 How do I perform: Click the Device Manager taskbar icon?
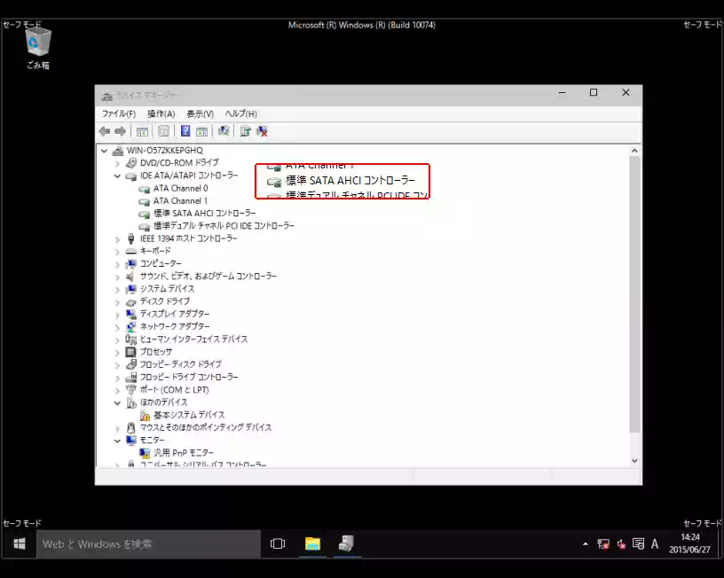point(346,543)
